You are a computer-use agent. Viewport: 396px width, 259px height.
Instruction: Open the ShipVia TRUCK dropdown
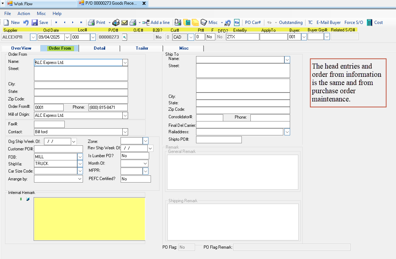(80, 164)
